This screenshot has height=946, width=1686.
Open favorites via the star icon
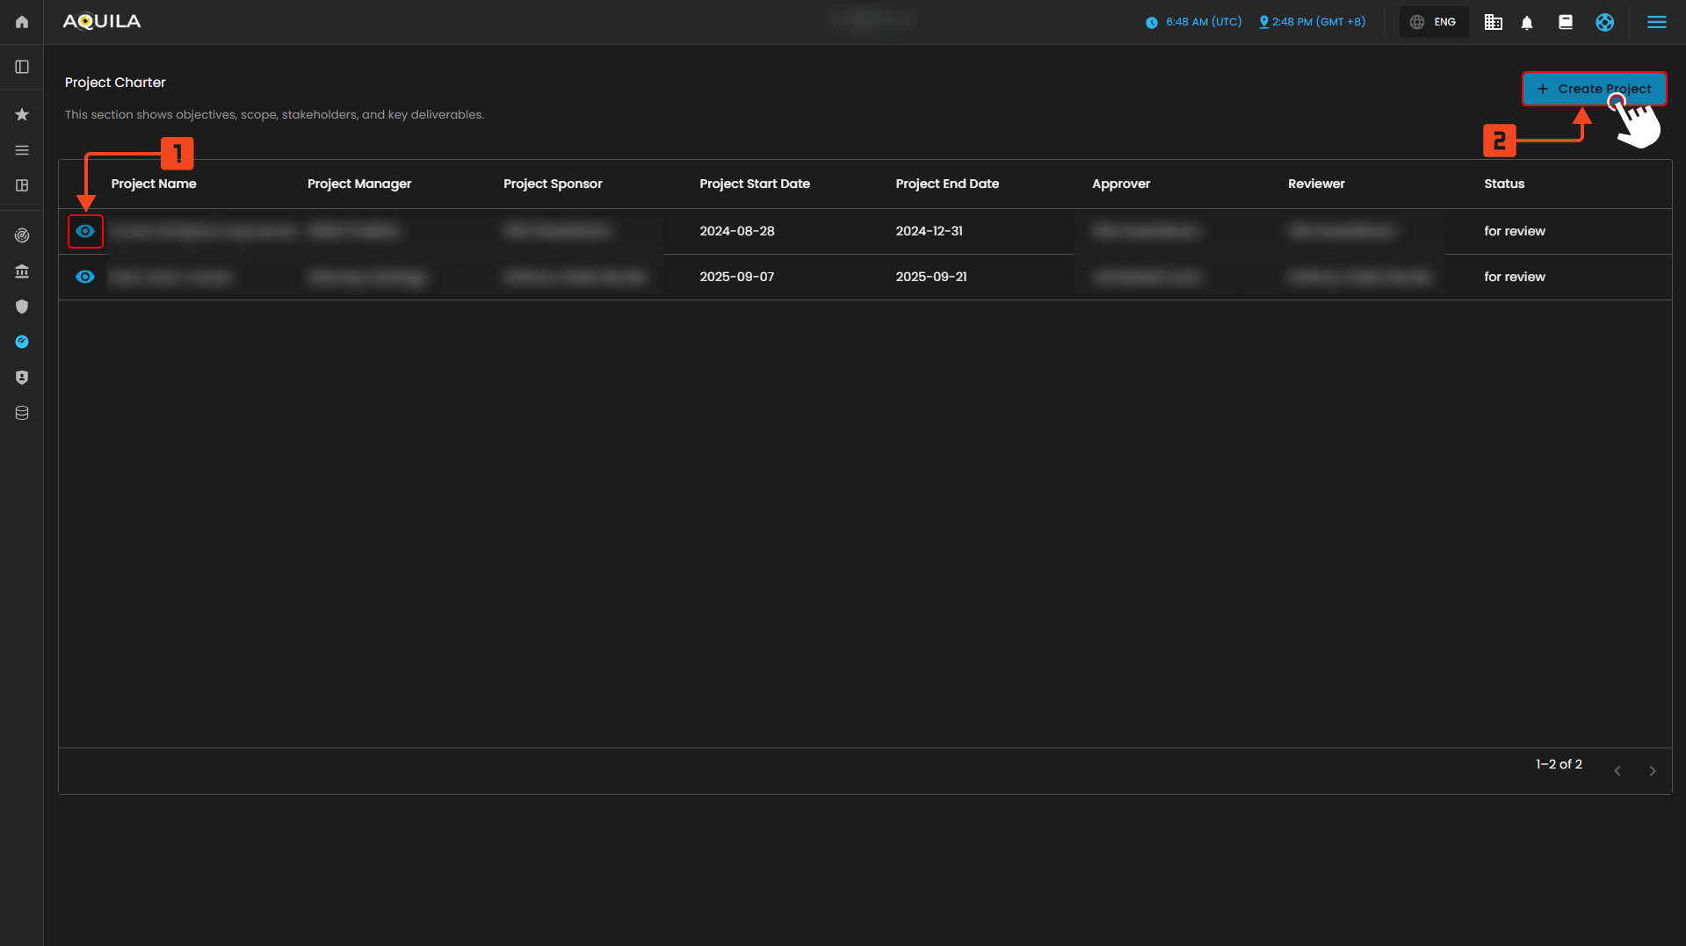22,115
